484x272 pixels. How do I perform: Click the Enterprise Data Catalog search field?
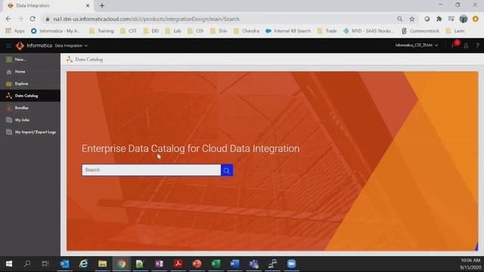(151, 170)
